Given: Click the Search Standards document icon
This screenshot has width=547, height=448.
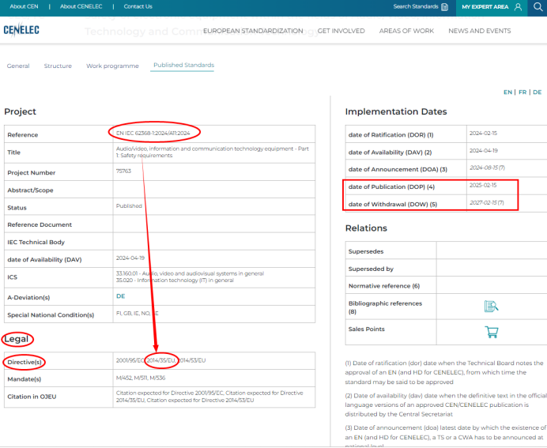Looking at the screenshot, I should point(444,7).
